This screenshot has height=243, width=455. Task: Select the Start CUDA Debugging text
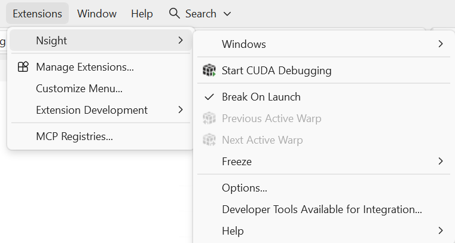tap(277, 71)
